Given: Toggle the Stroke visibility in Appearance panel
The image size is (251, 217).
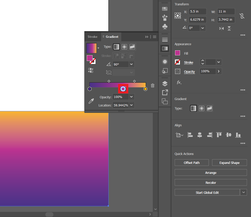Looking at the screenshot, I should (x=178, y=62).
